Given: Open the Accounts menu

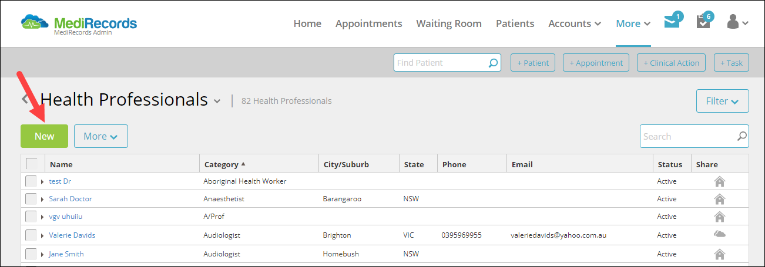Looking at the screenshot, I should [575, 23].
